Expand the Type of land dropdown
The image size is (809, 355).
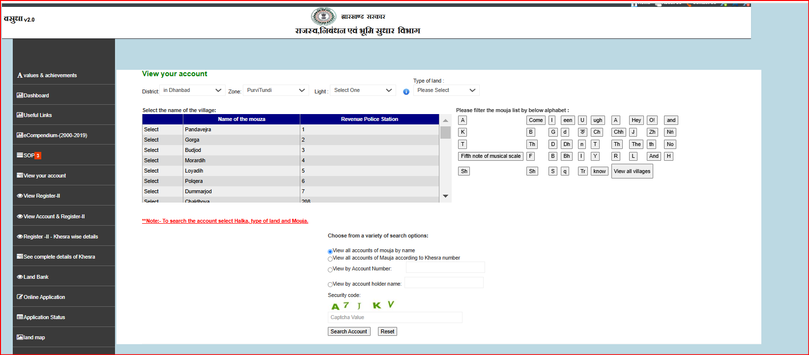coord(446,90)
